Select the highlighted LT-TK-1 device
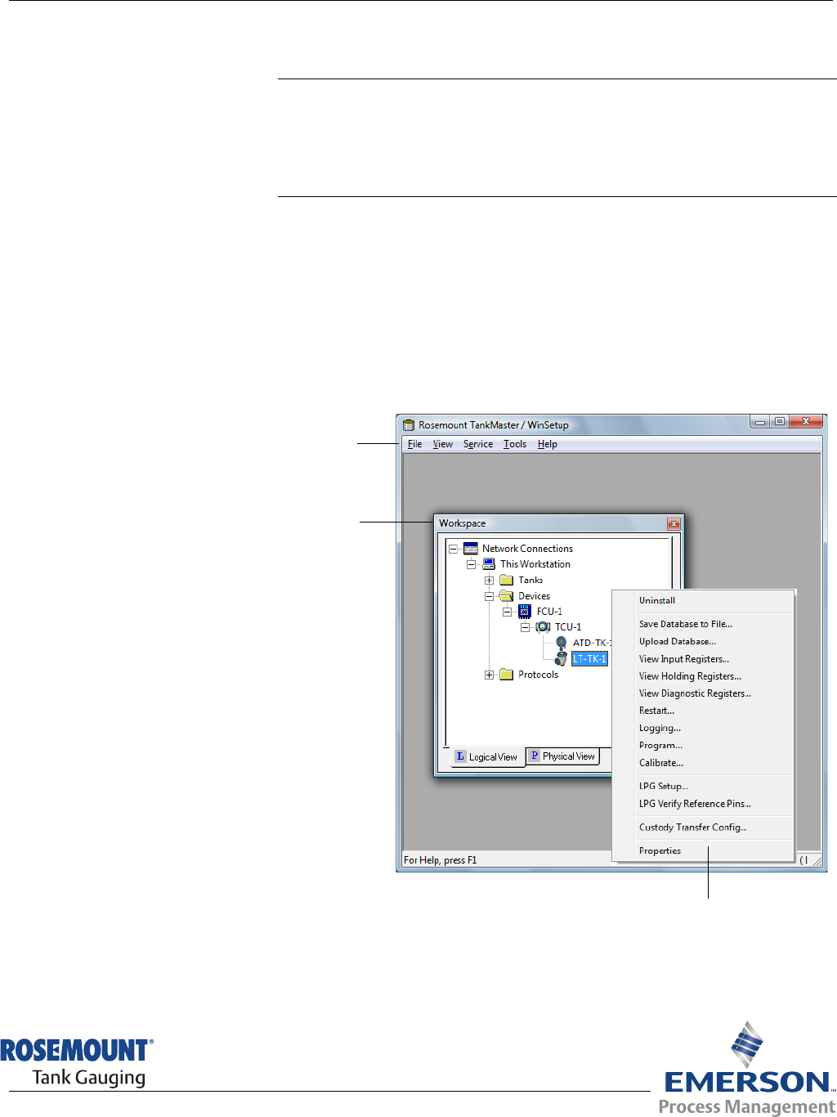The height and width of the screenshot is (1117, 837). (x=589, y=659)
